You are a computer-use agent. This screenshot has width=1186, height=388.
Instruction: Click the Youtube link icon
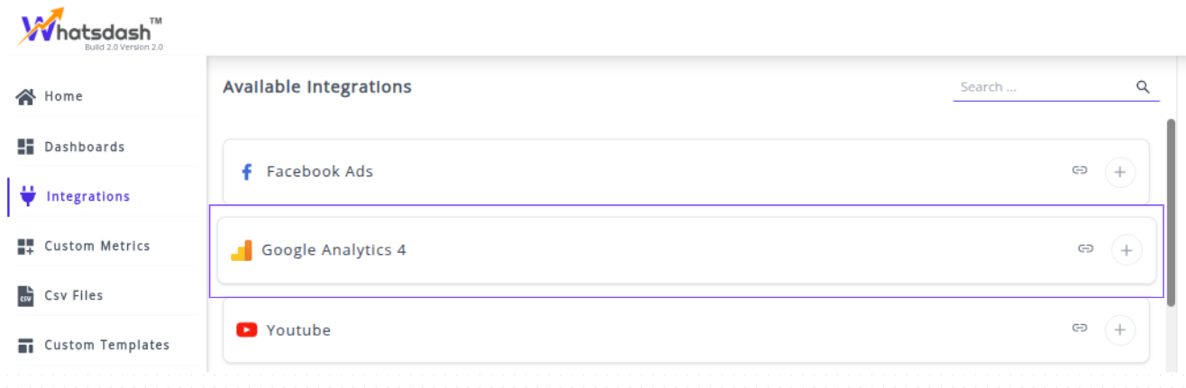coord(1080,329)
